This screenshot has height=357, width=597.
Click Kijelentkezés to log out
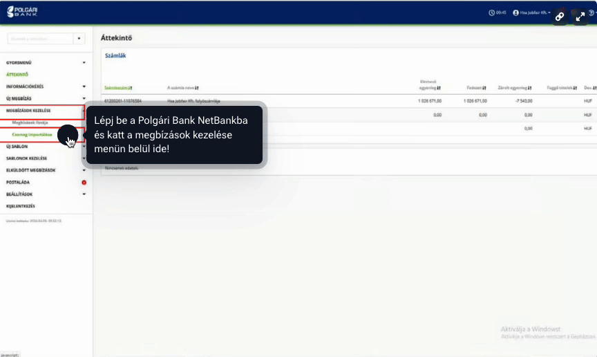tap(20, 206)
